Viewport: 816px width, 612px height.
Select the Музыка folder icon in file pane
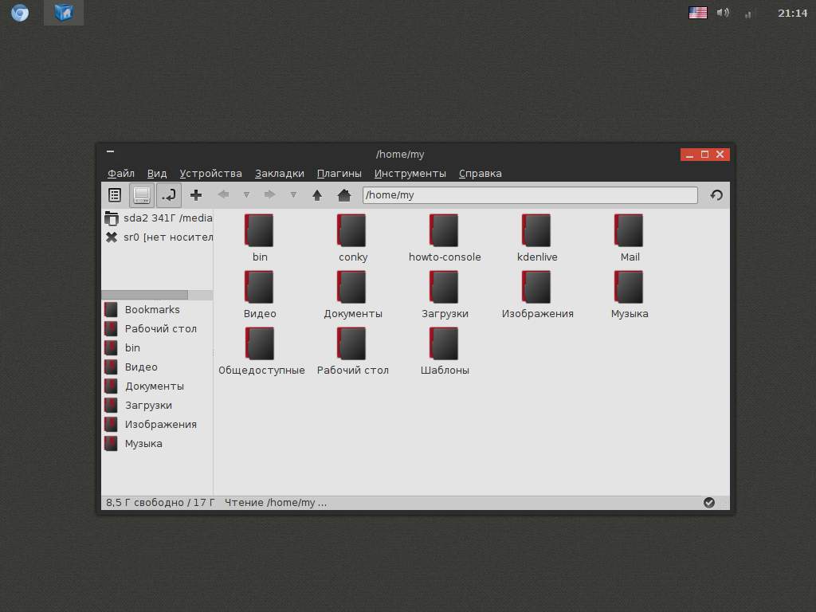coord(629,287)
